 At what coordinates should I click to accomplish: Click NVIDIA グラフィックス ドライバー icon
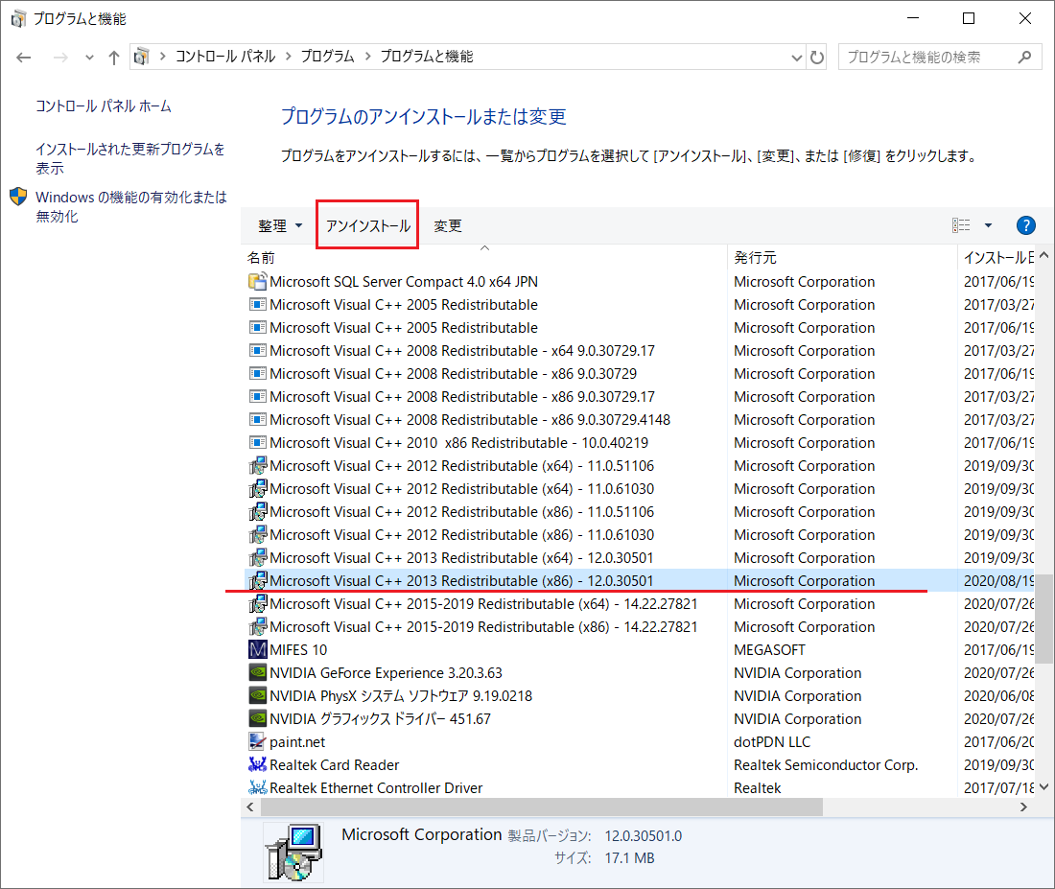pos(258,718)
